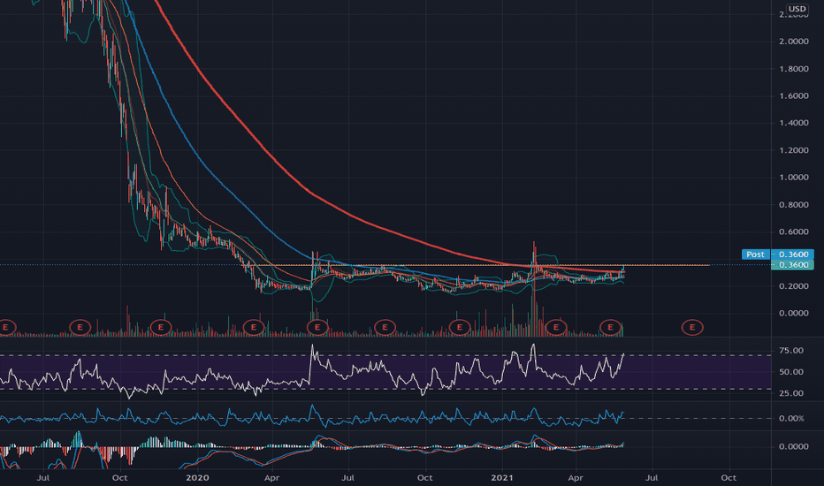
Task: Click the 1.2000 price scale label
Action: click(x=794, y=150)
